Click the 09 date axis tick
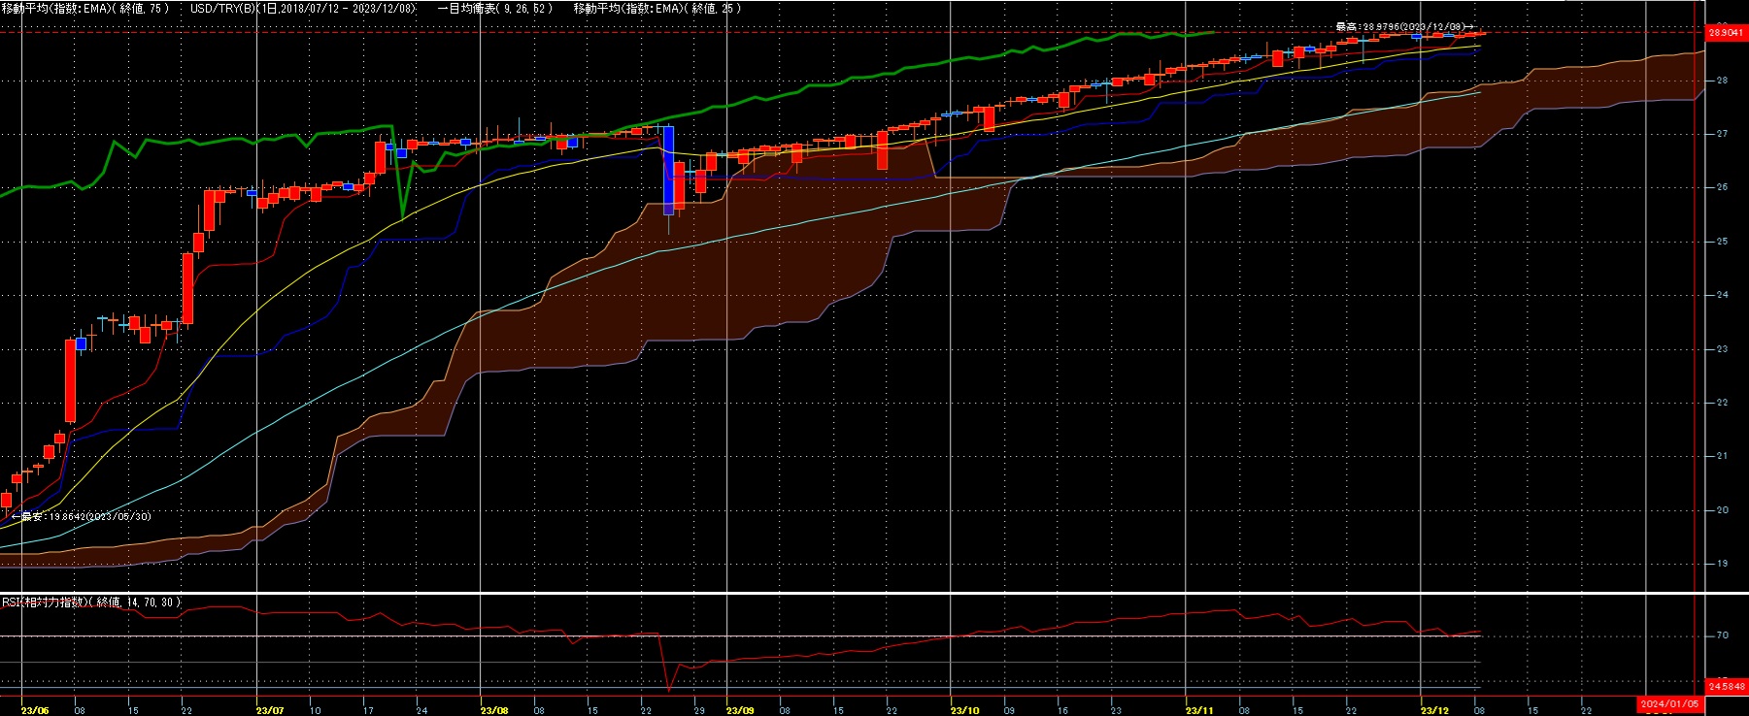Image resolution: width=1749 pixels, height=716 pixels. [x=1009, y=711]
